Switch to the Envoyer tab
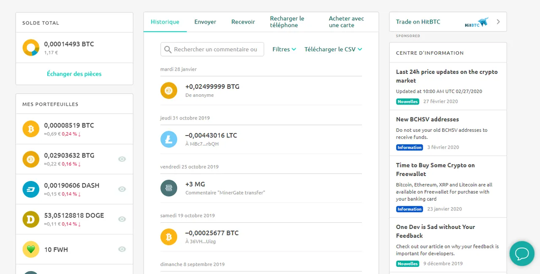This screenshot has width=540, height=274. coord(205,22)
